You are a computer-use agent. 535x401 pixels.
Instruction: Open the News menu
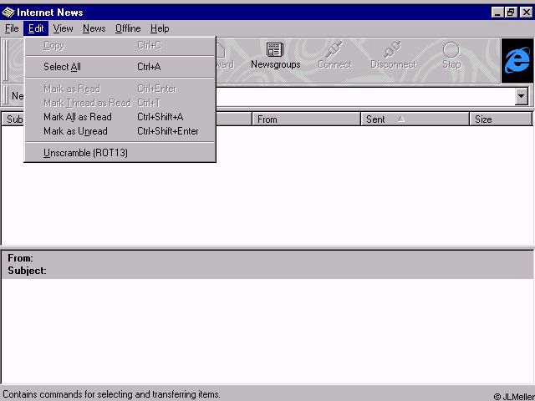(94, 28)
